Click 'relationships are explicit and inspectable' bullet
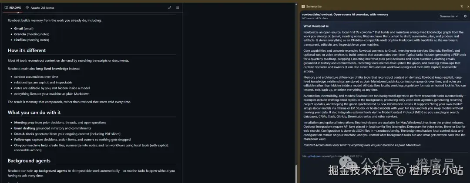This screenshot has height=183, width=470. (43, 82)
